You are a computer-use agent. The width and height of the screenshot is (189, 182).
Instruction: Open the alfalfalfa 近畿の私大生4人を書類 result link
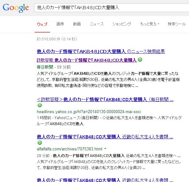(105, 137)
